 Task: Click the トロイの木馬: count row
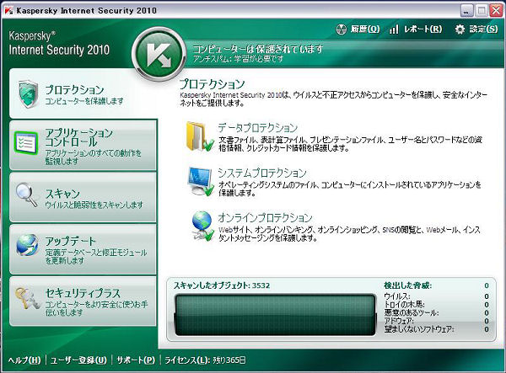(x=436, y=305)
